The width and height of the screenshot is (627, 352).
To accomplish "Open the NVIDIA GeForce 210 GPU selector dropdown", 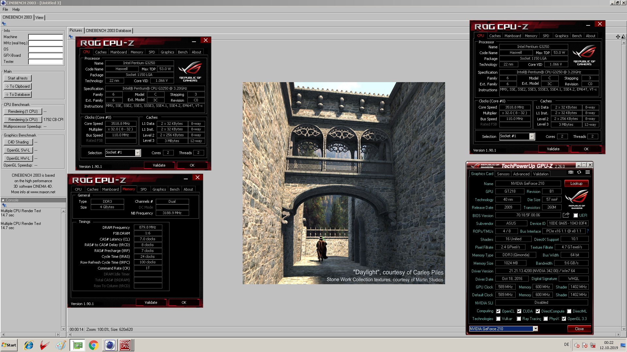I will click(536, 329).
